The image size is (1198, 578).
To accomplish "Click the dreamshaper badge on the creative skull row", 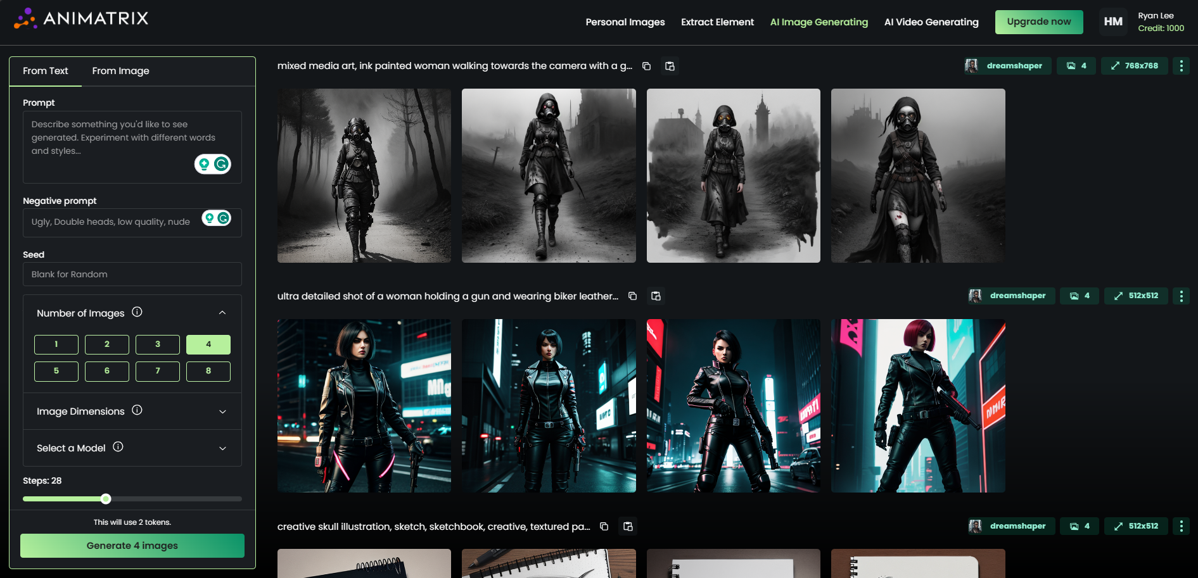I will point(1011,526).
